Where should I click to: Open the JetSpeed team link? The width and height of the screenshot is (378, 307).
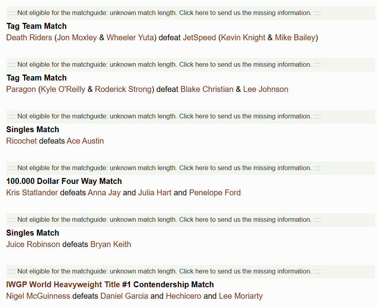coord(199,37)
